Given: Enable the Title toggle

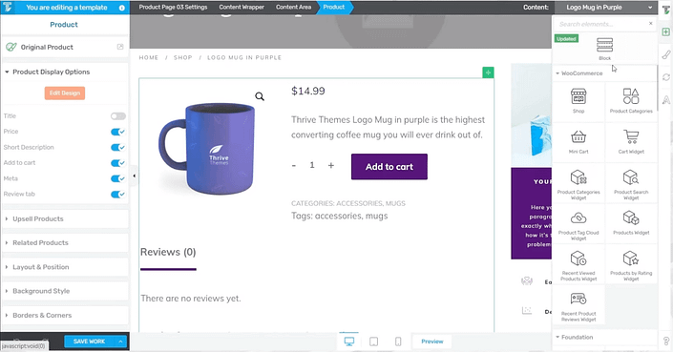Looking at the screenshot, I should tap(117, 116).
